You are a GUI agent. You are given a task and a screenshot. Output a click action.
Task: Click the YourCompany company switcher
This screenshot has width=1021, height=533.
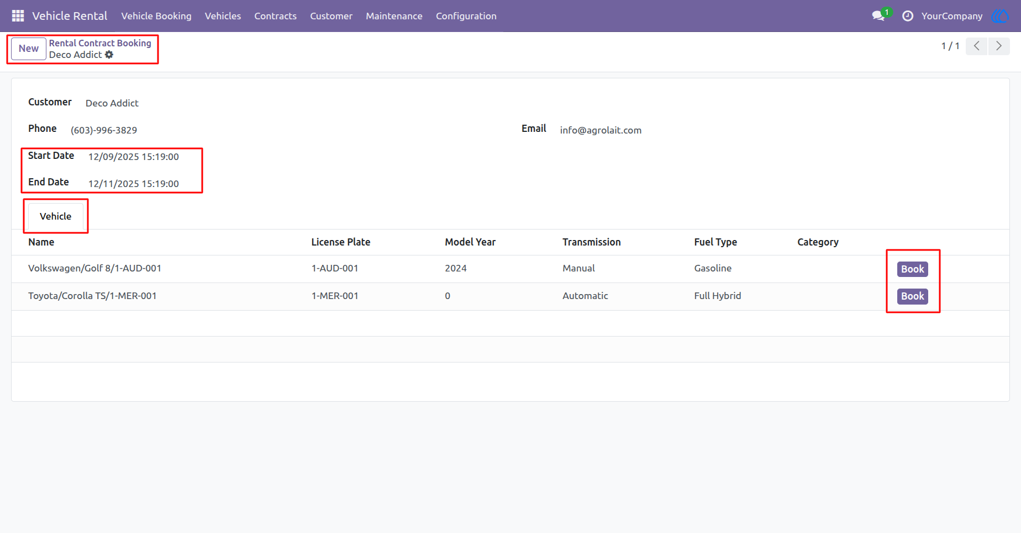click(x=952, y=16)
